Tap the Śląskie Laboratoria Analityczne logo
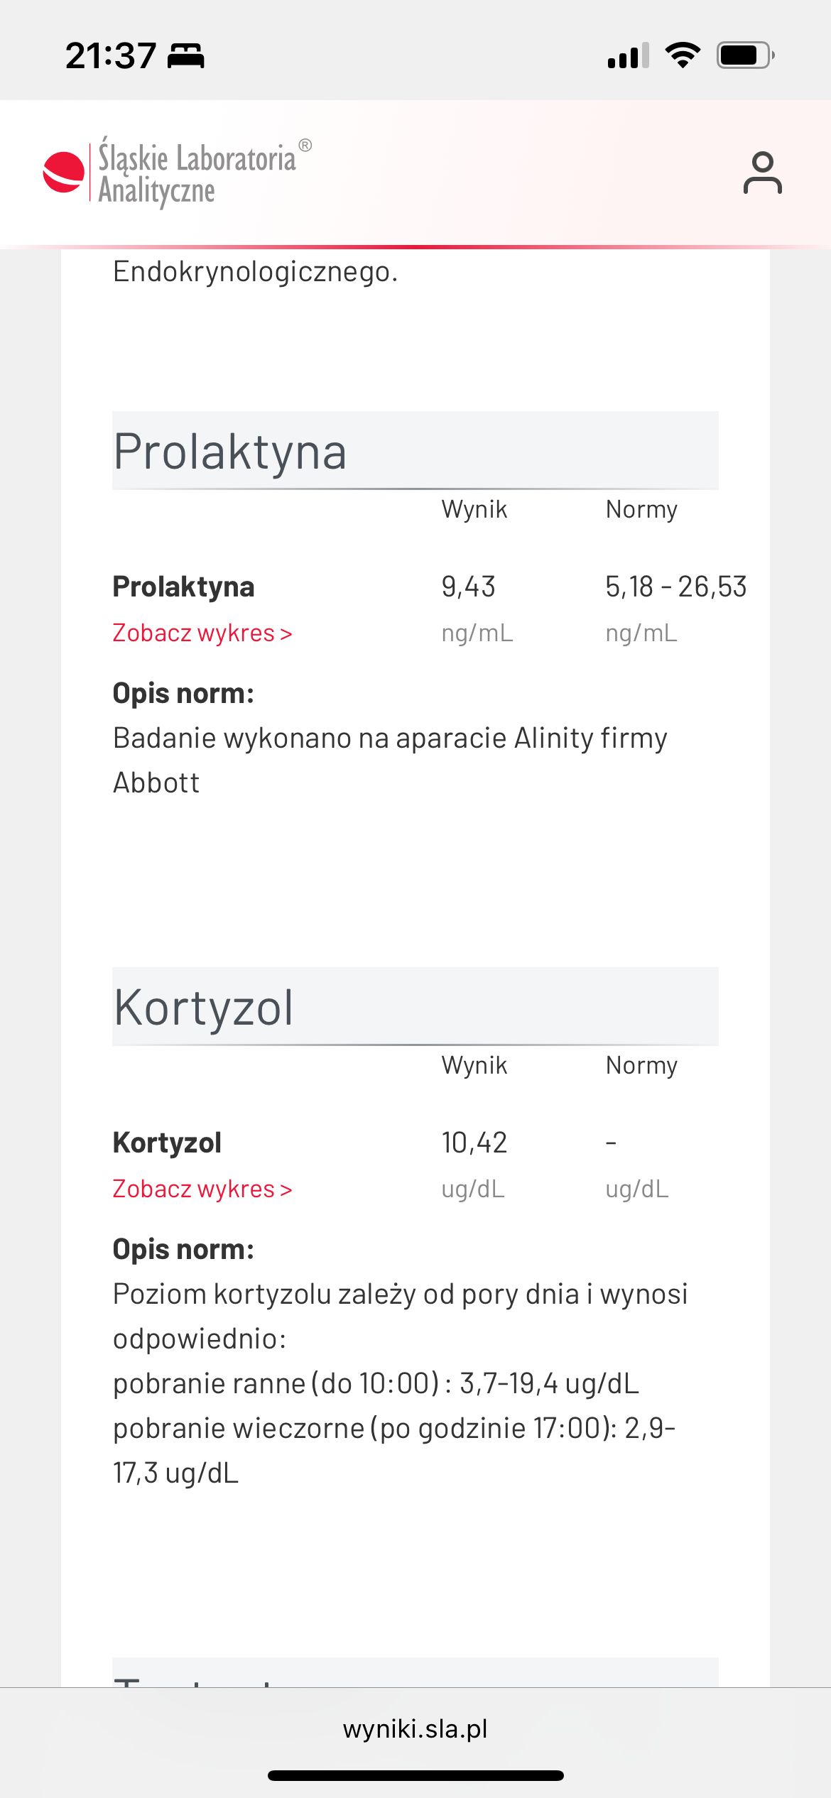Viewport: 831px width, 1798px height. click(x=178, y=173)
